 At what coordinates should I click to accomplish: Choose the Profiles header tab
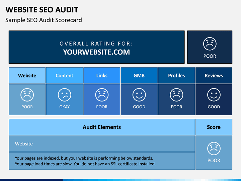point(176,75)
